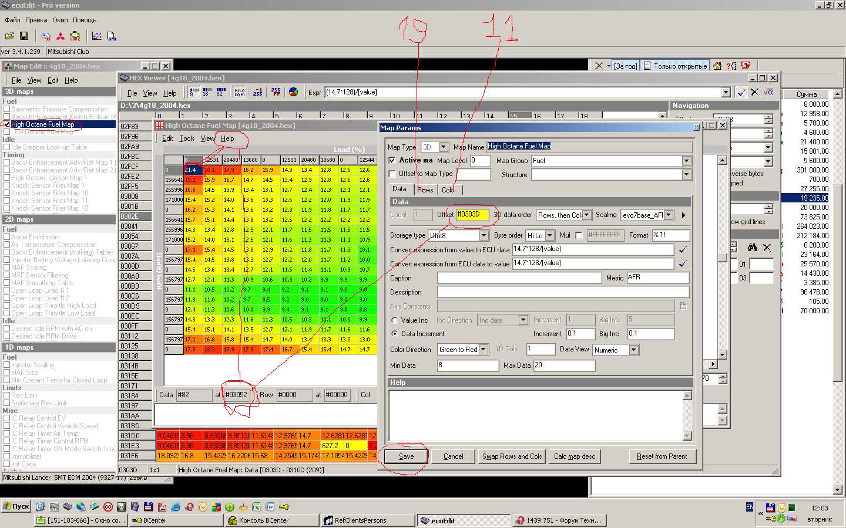Image resolution: width=846 pixels, height=528 pixels.
Task: Select 8-bit view in HEX Viewer toolbar
Action: click(x=194, y=92)
